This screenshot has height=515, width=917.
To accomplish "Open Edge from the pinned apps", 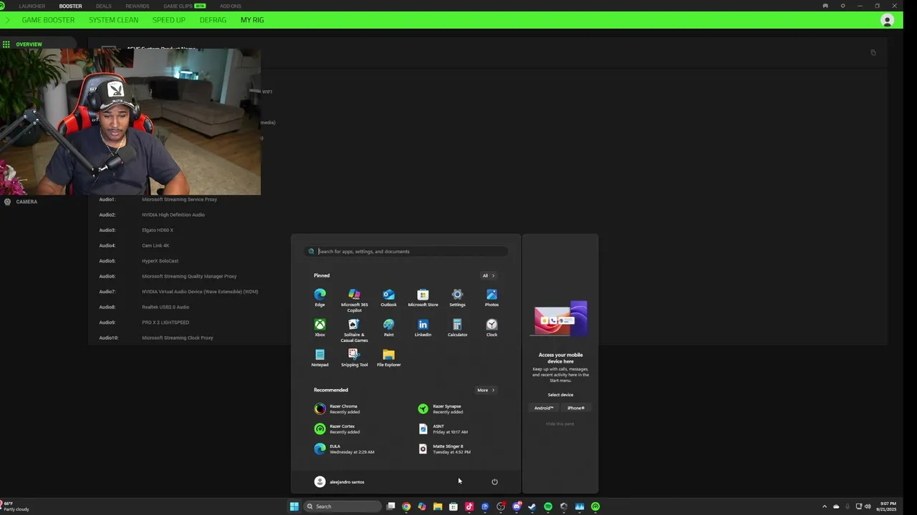I will click(320, 298).
